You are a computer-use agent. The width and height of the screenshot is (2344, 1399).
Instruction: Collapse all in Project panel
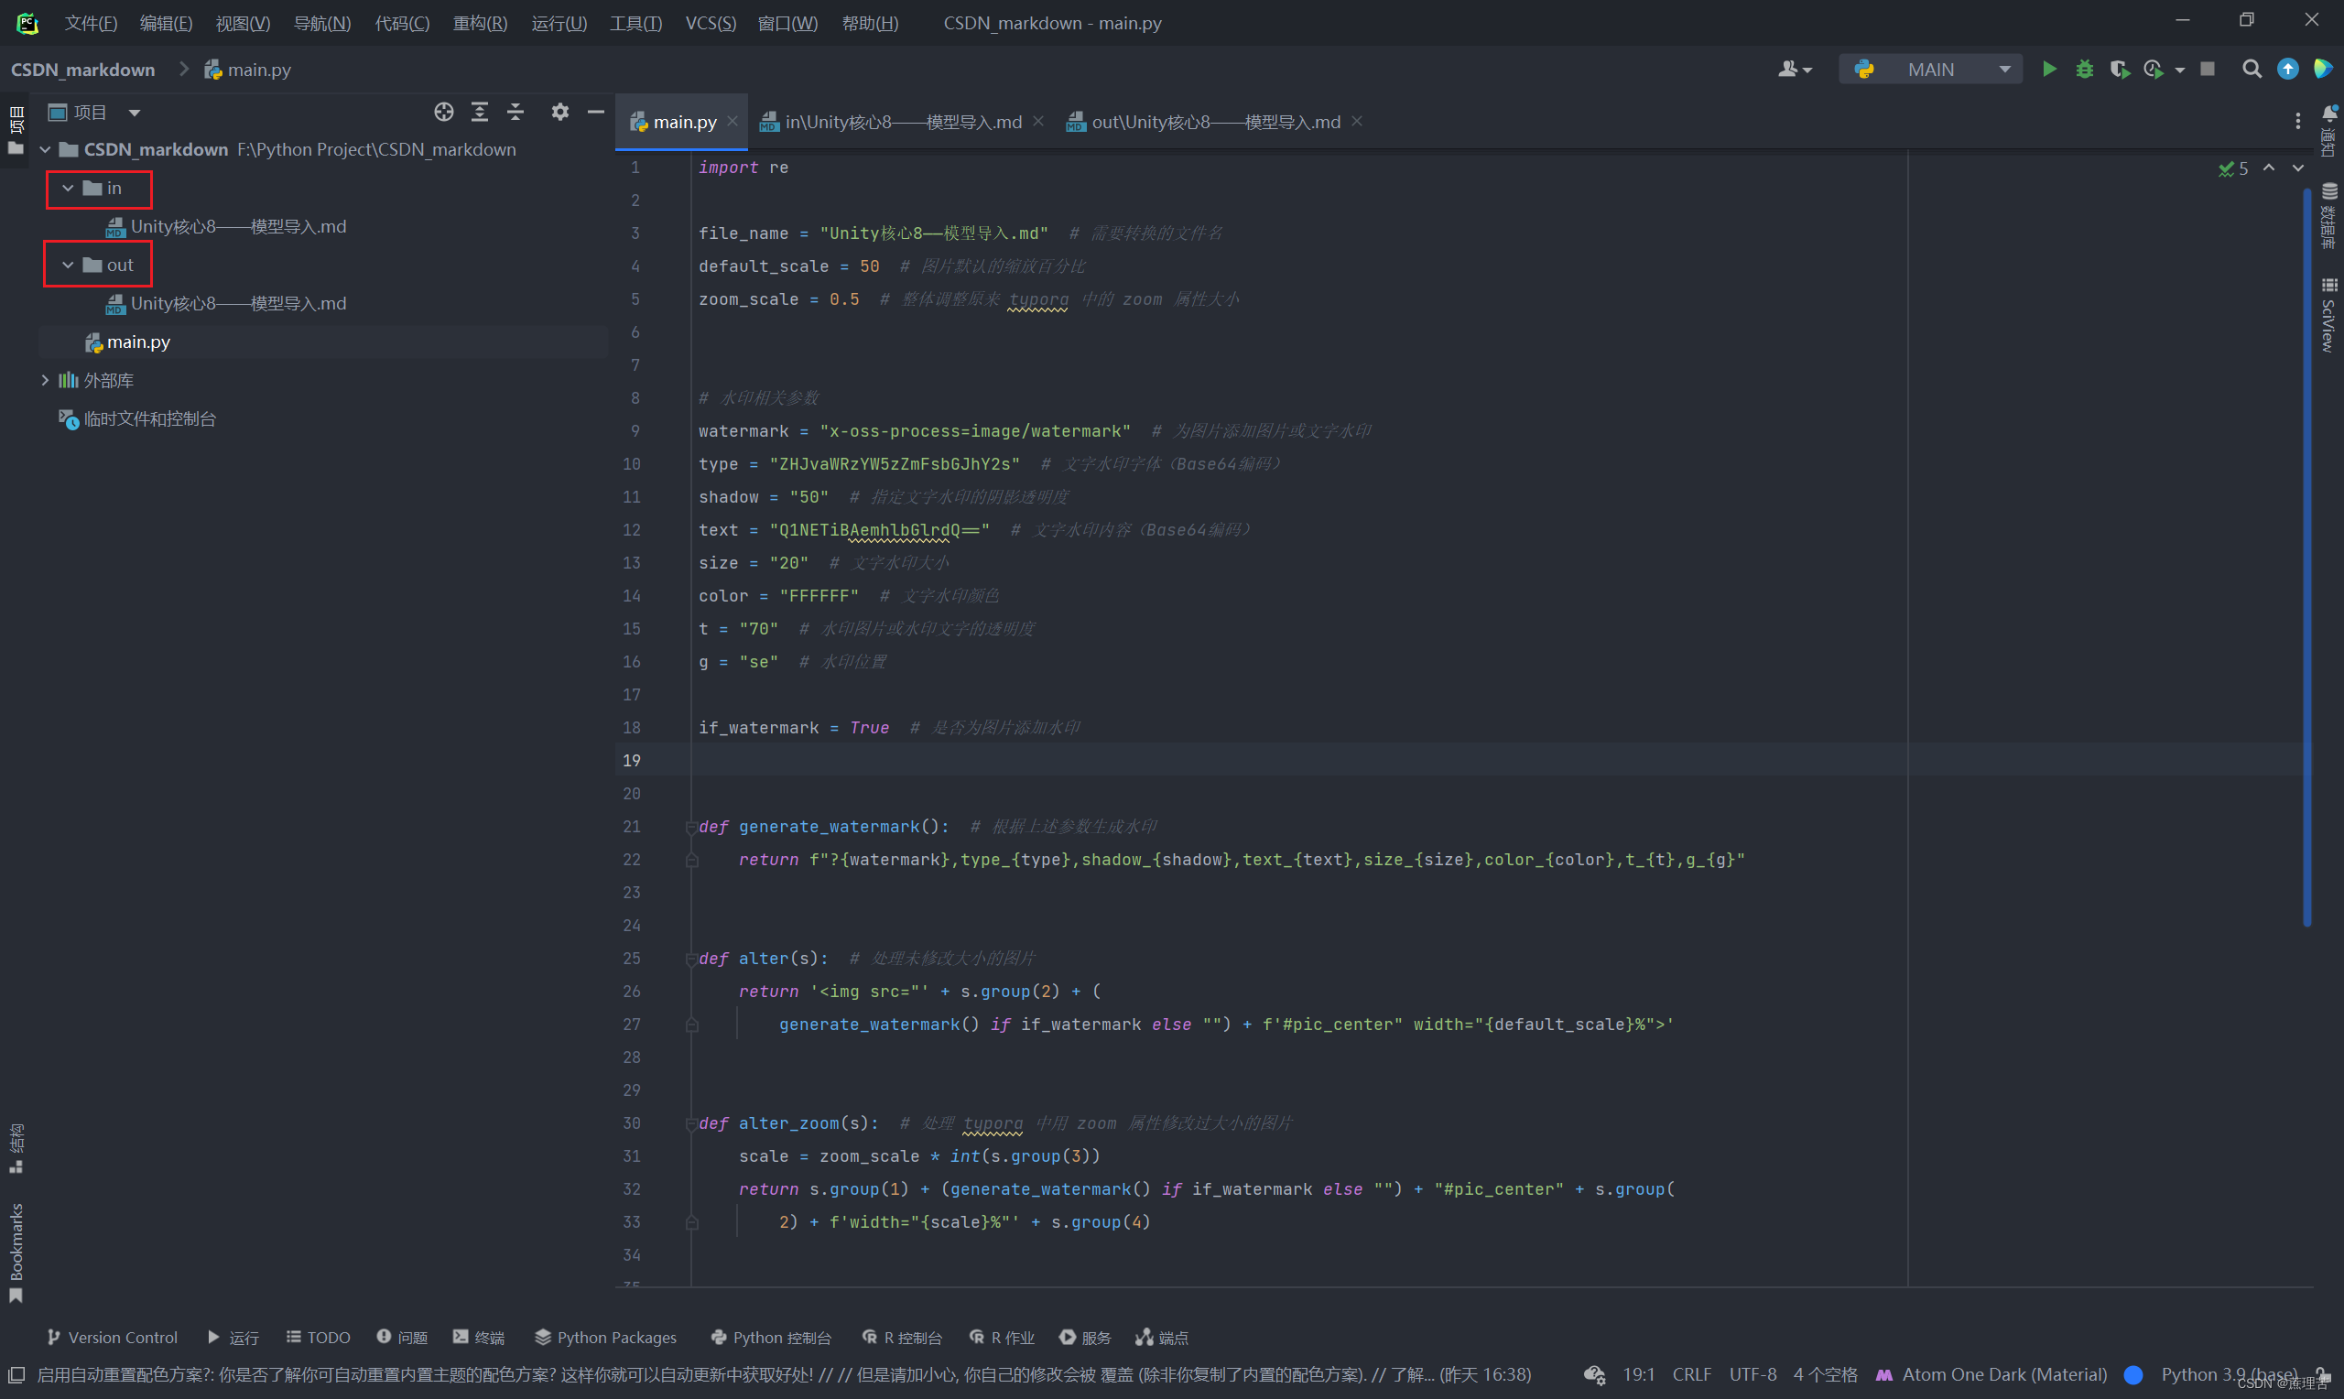pyautogui.click(x=515, y=113)
